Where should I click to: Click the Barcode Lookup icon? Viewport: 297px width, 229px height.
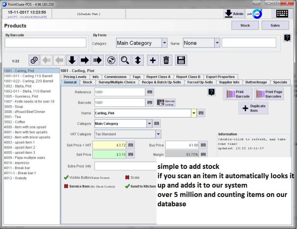coord(166,103)
